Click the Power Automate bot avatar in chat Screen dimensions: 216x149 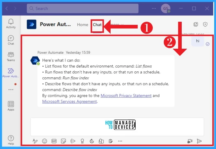(35, 60)
